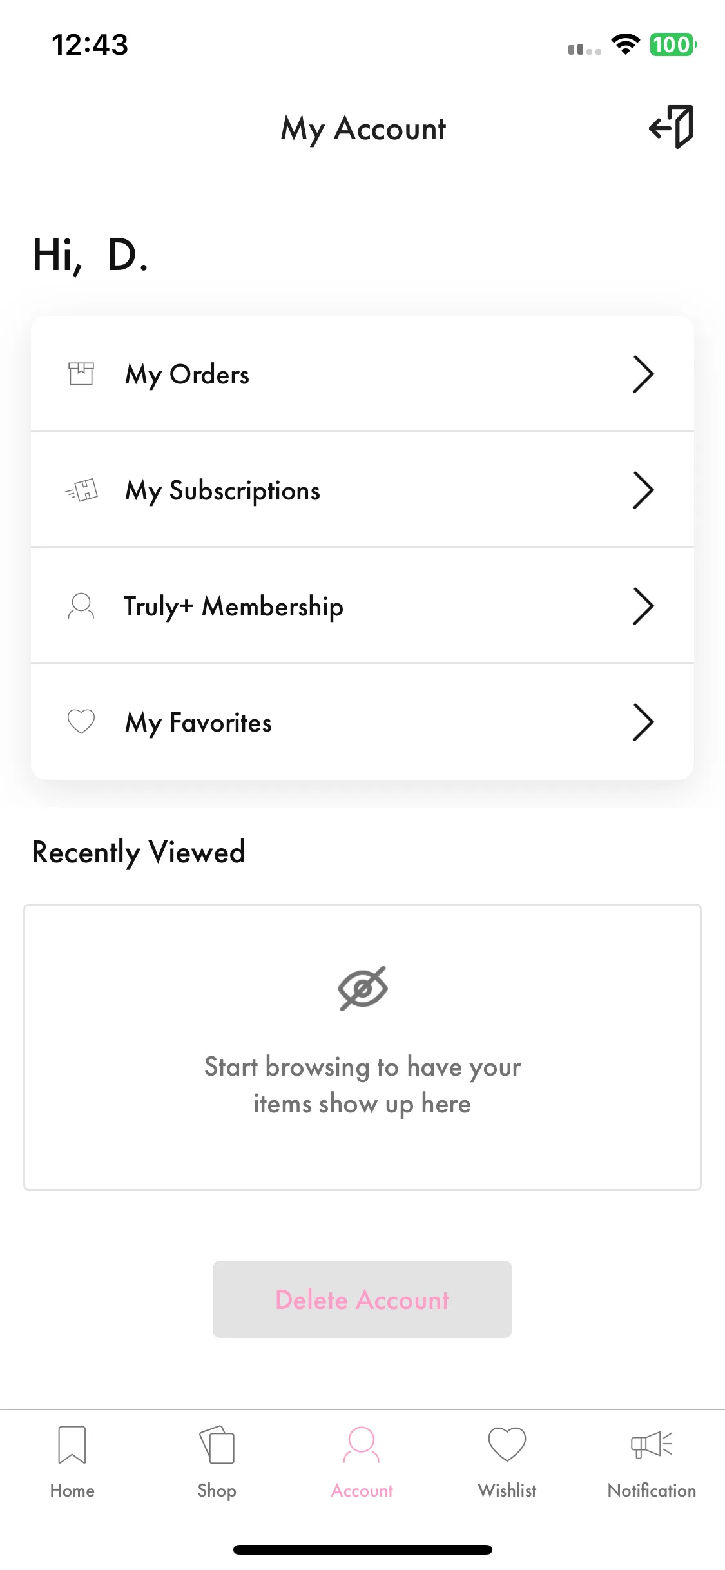725x1570 pixels.
Task: Expand My Orders with its chevron
Action: (643, 374)
